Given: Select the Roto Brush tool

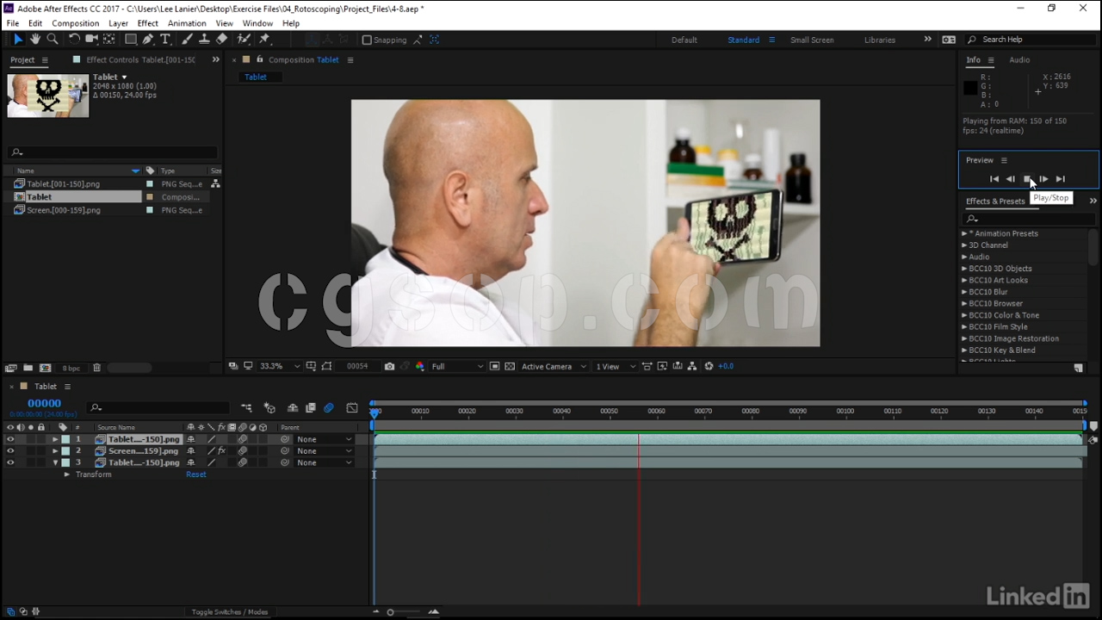Looking at the screenshot, I should tap(245, 40).
